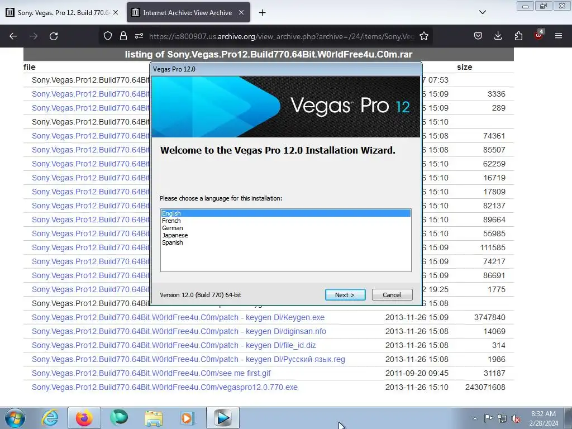
Task: Click the size column header
Action: tap(464, 67)
